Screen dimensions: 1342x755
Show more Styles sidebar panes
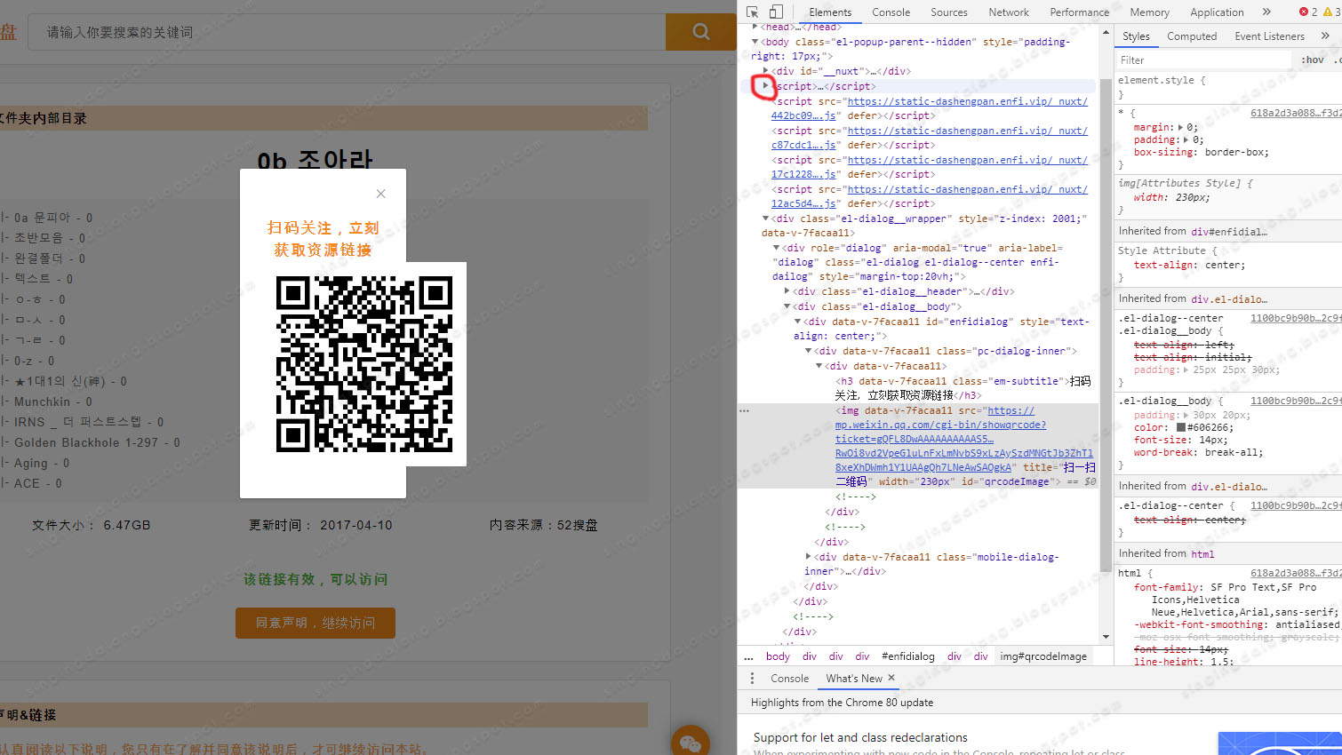point(1325,36)
